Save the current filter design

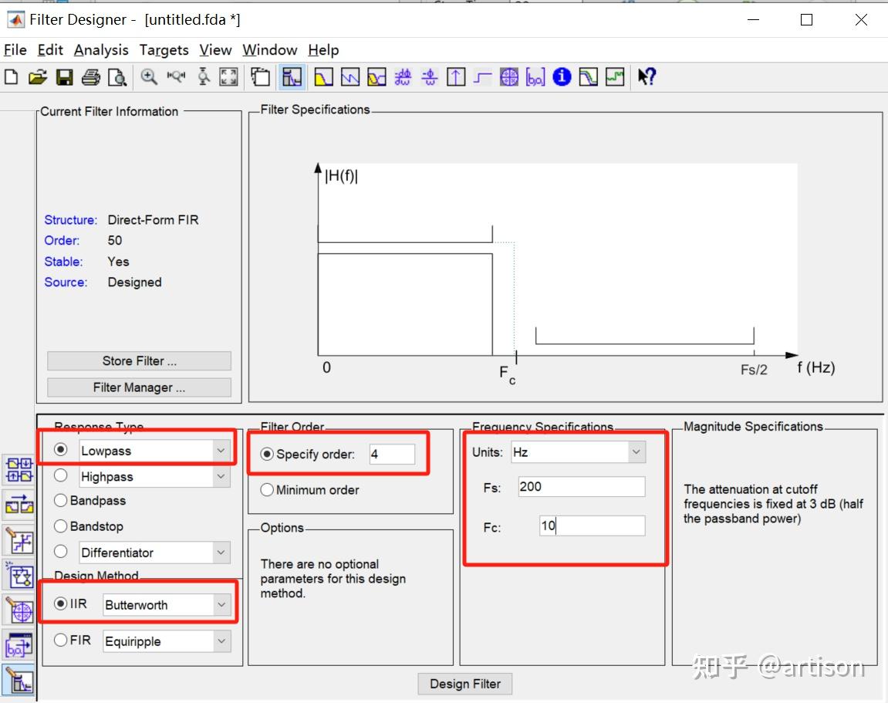click(x=64, y=76)
